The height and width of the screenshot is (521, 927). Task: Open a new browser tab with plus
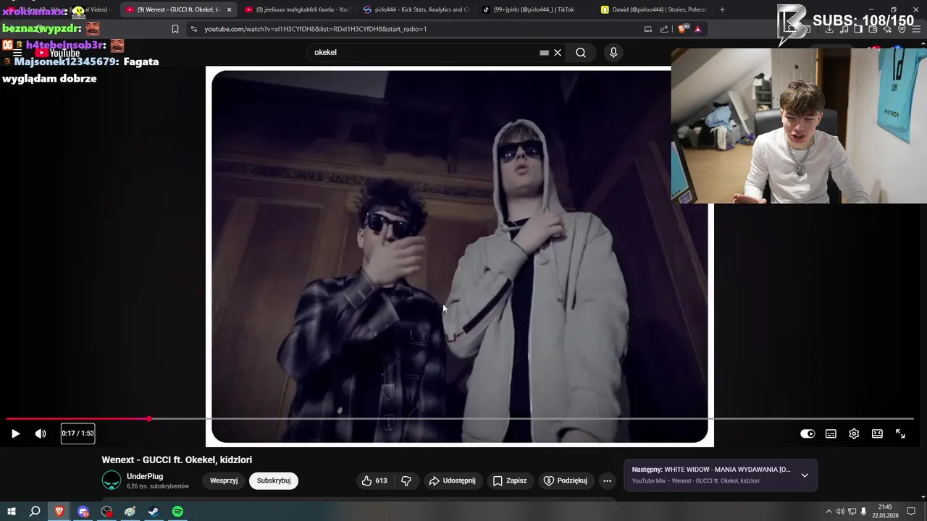722,9
